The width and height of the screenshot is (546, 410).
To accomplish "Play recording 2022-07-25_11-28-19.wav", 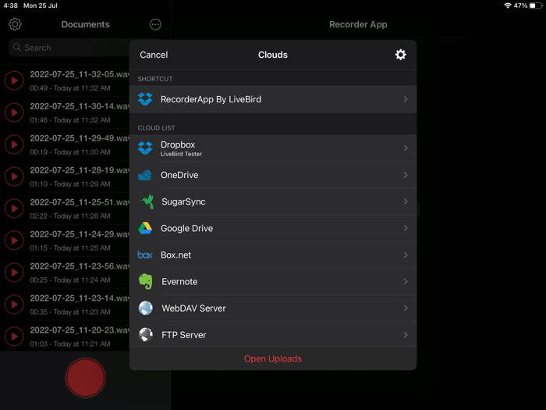I will click(14, 176).
